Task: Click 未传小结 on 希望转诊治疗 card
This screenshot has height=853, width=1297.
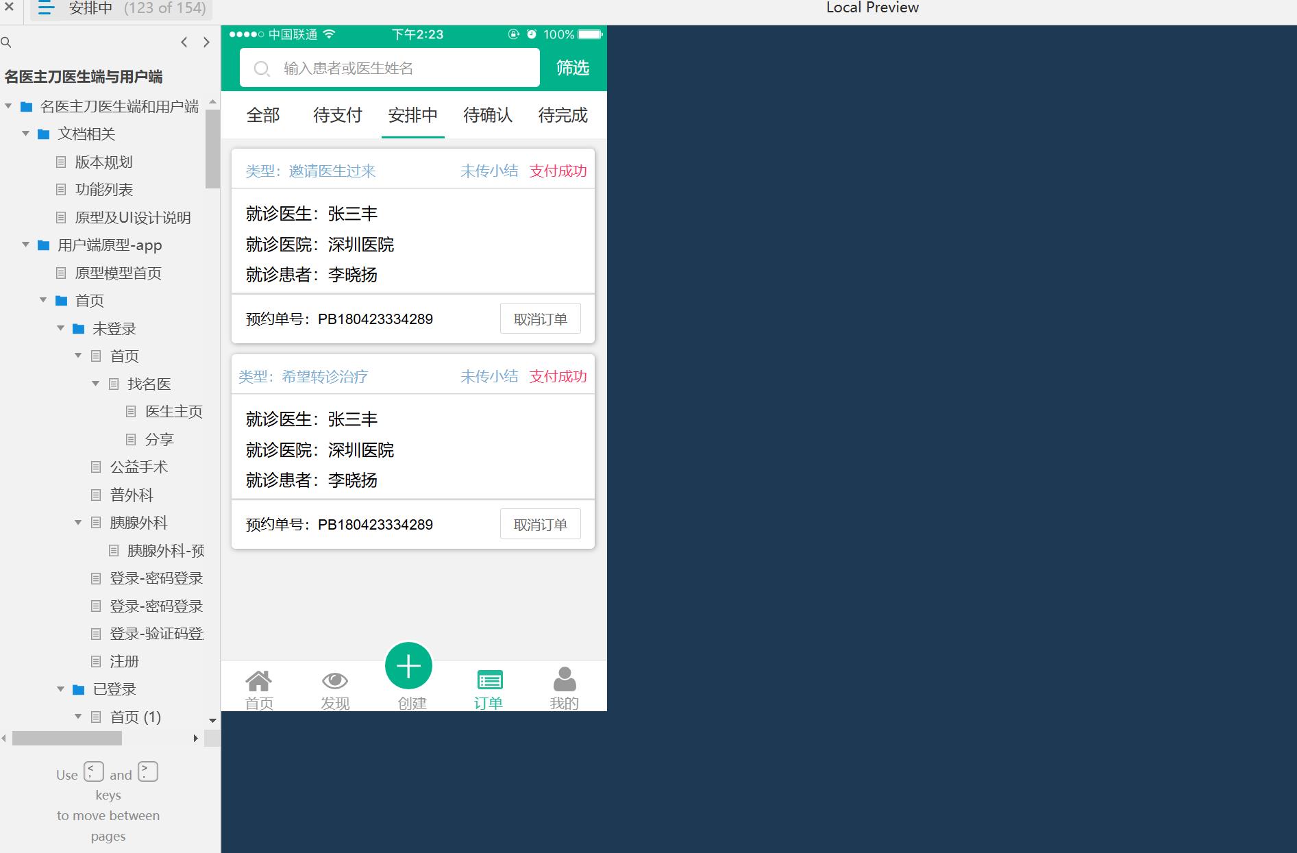Action: point(489,376)
